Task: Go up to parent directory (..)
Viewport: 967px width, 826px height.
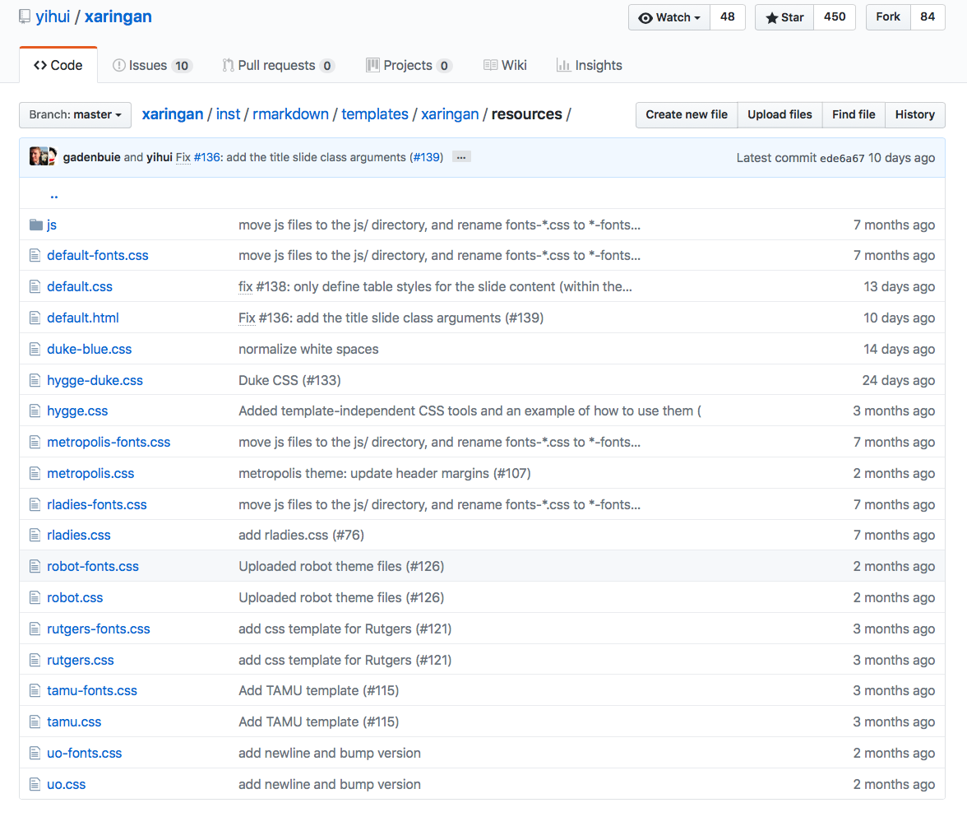Action: pyautogui.click(x=54, y=195)
